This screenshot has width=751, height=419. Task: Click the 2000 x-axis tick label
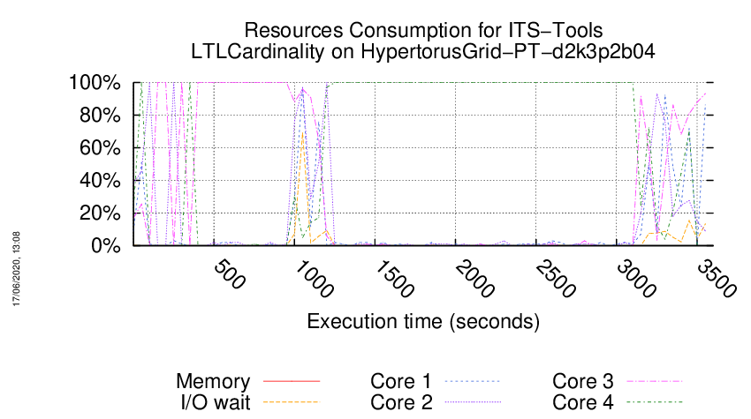click(x=474, y=279)
